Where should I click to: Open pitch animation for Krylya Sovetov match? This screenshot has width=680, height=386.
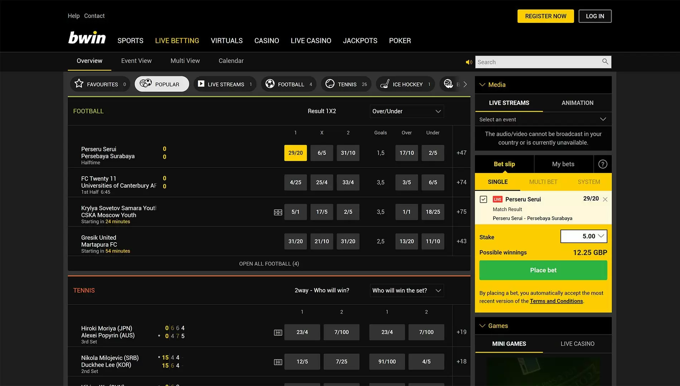tap(278, 212)
